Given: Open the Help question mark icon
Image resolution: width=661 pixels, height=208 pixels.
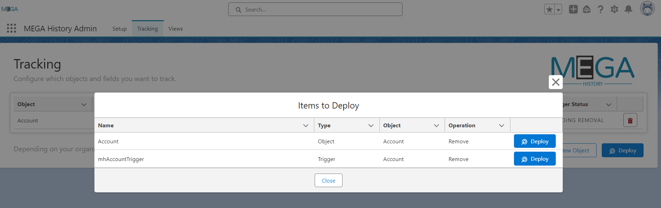Looking at the screenshot, I should click(600, 9).
